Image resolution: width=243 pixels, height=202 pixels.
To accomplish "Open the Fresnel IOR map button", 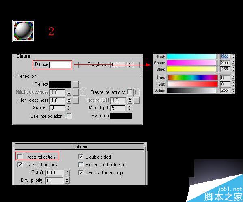I will pos(137,100).
